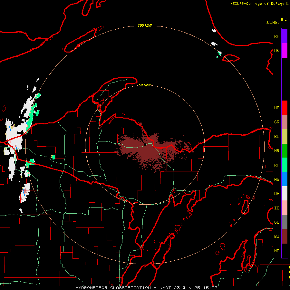Click the HR legend label
Screen dimensions: 290x290
(276, 151)
